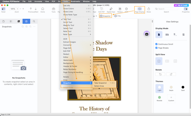Screen dimensions: 191x116
Task: Expand the Watermark submenu
Action: [76, 60]
